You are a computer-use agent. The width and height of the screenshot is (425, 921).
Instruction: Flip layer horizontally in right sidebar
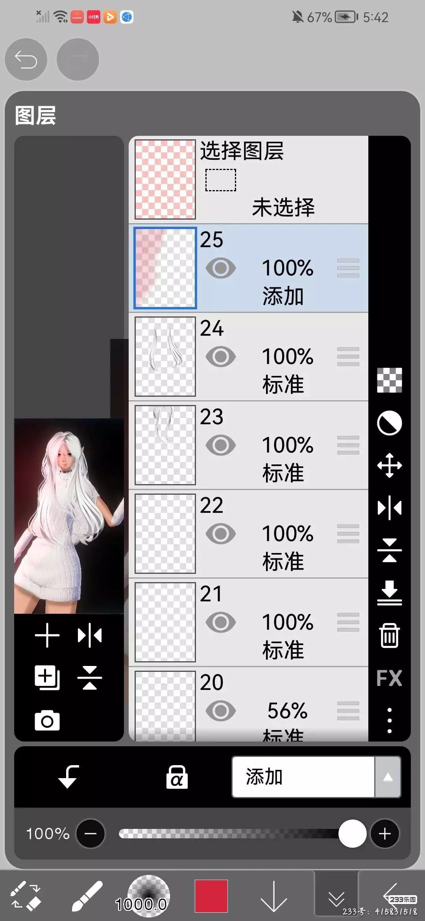[x=390, y=508]
